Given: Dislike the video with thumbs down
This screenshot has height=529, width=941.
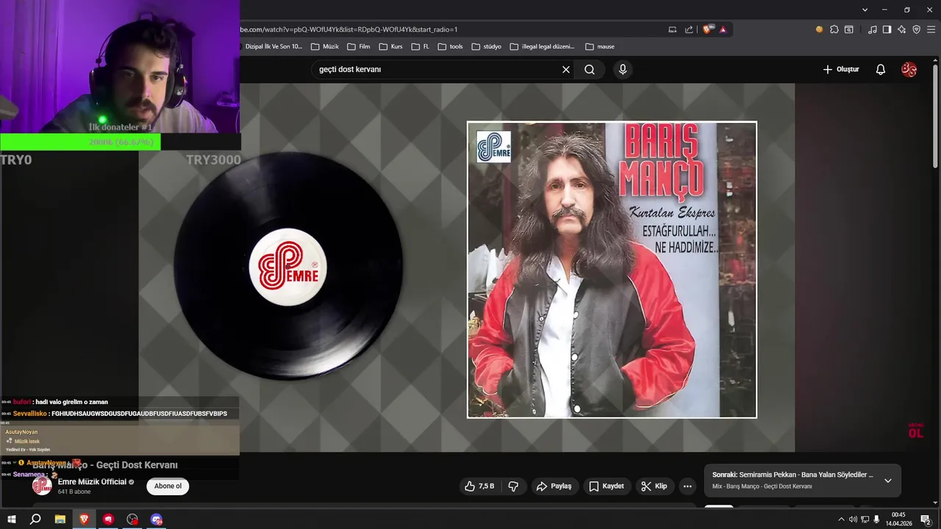Looking at the screenshot, I should click(514, 486).
